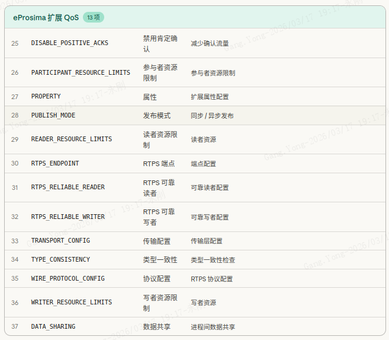This screenshot has width=389, height=340.
Task: Click row number 36
Action: 15,303
